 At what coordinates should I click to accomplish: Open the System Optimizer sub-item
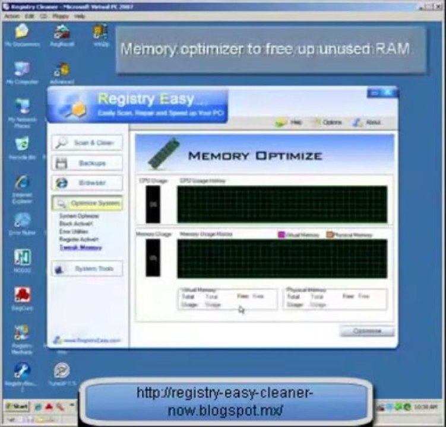[79, 216]
